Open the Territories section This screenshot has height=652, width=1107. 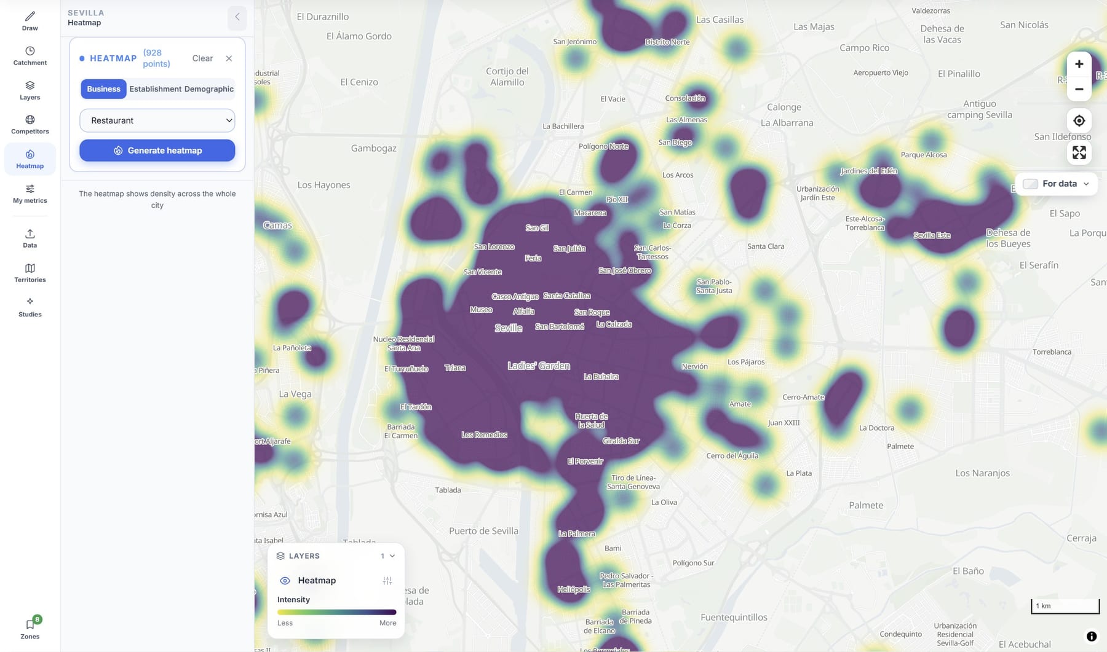pyautogui.click(x=30, y=272)
